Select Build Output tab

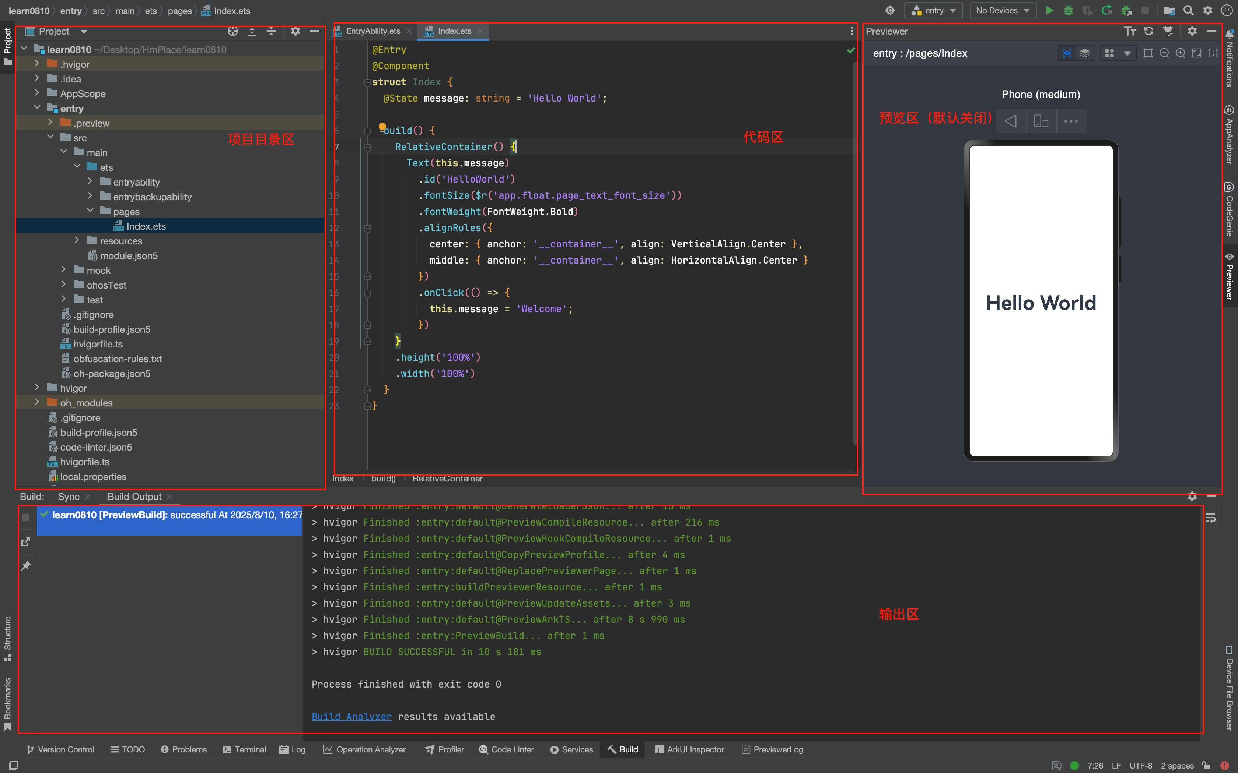(x=134, y=497)
